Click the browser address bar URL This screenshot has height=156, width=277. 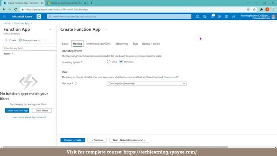point(57,10)
